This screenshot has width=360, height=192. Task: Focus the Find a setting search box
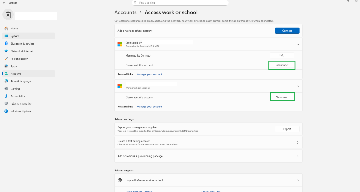pos(180,3)
